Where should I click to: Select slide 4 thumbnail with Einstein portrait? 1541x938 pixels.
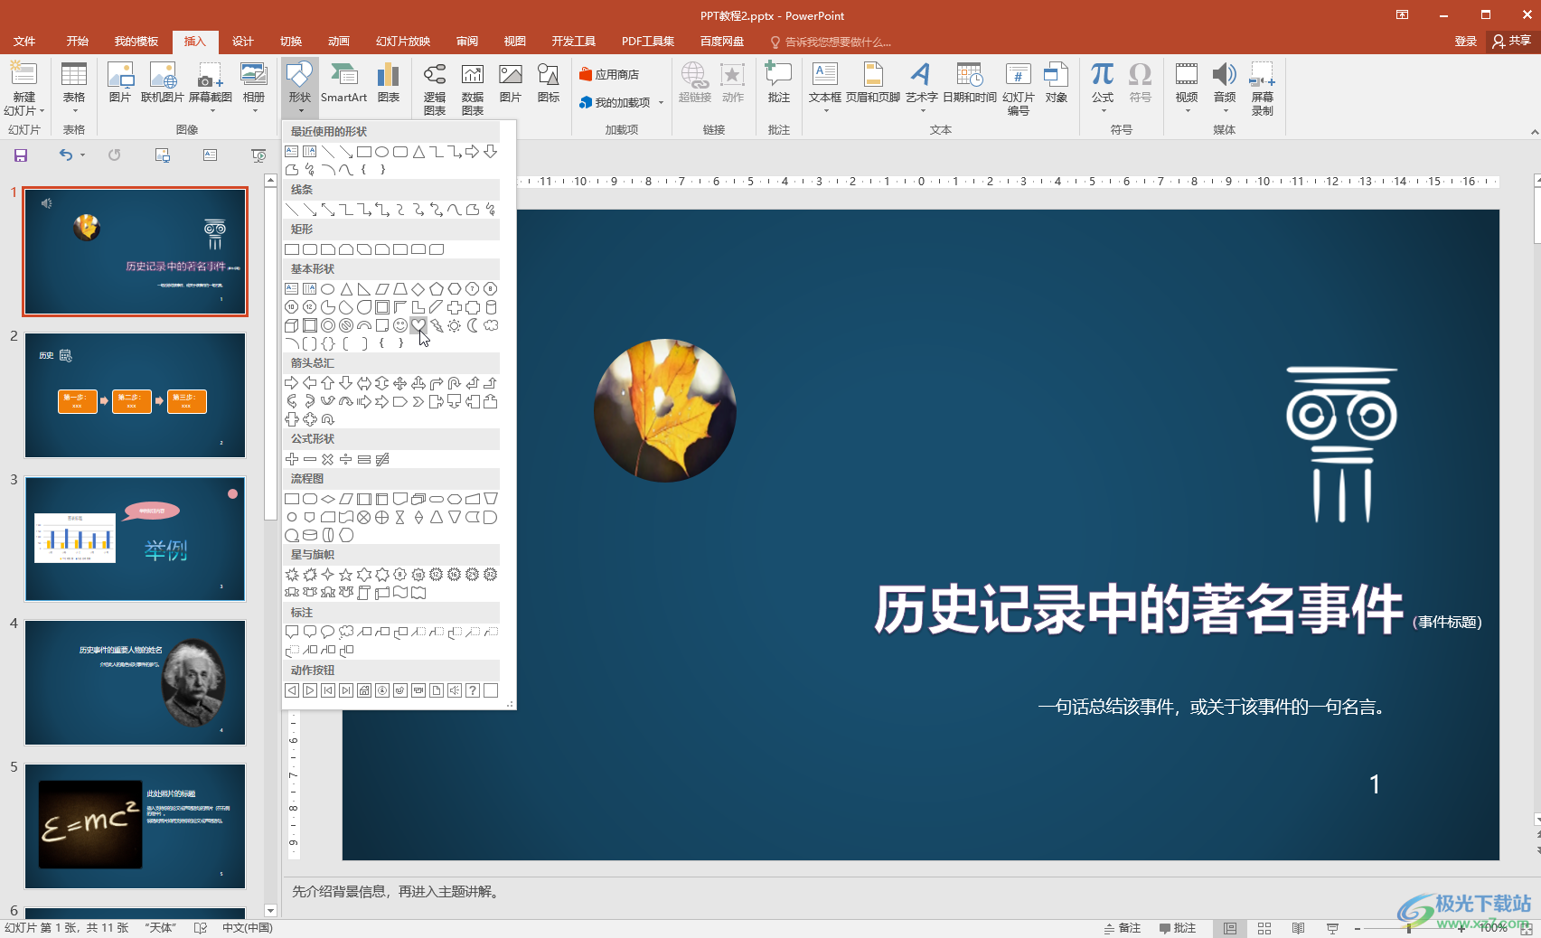(x=135, y=682)
